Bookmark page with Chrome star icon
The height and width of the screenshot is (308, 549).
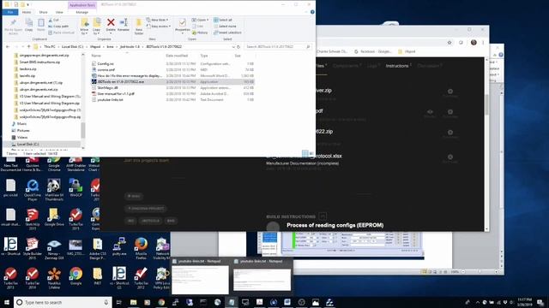(449, 42)
